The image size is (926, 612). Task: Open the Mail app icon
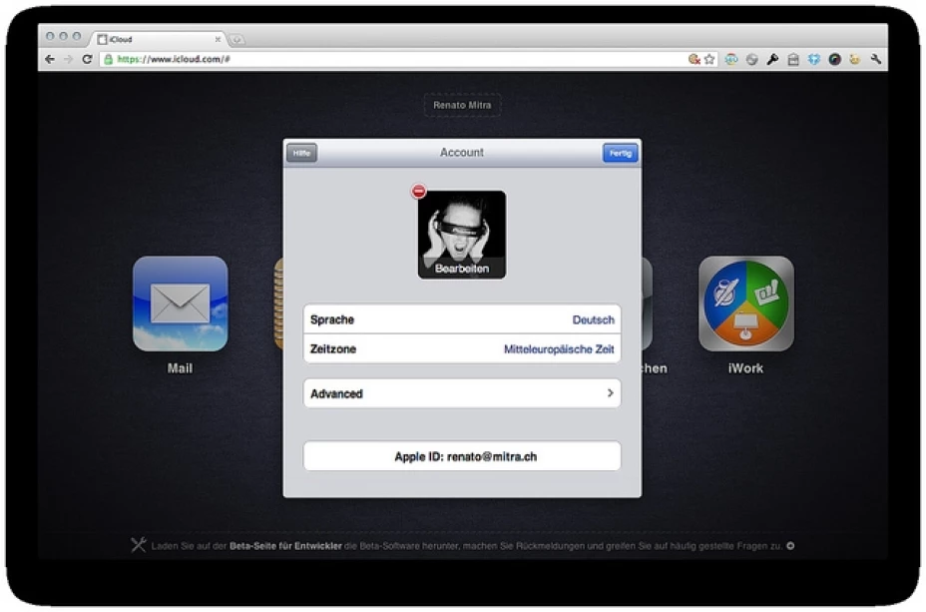click(x=180, y=305)
